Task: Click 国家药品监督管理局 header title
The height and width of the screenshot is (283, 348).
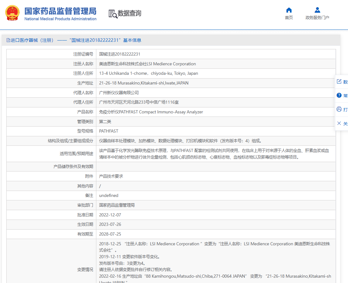Action: pyautogui.click(x=60, y=11)
